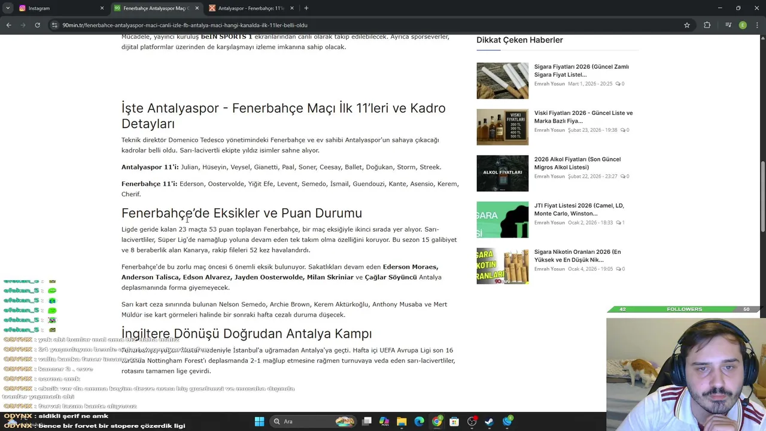Click the browser forward arrow

point(23,25)
